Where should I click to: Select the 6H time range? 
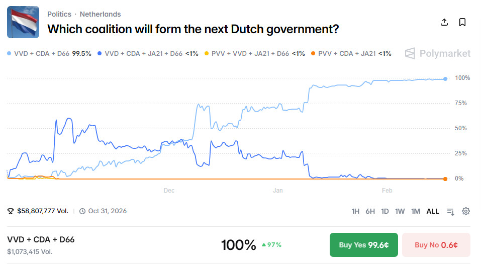click(370, 211)
